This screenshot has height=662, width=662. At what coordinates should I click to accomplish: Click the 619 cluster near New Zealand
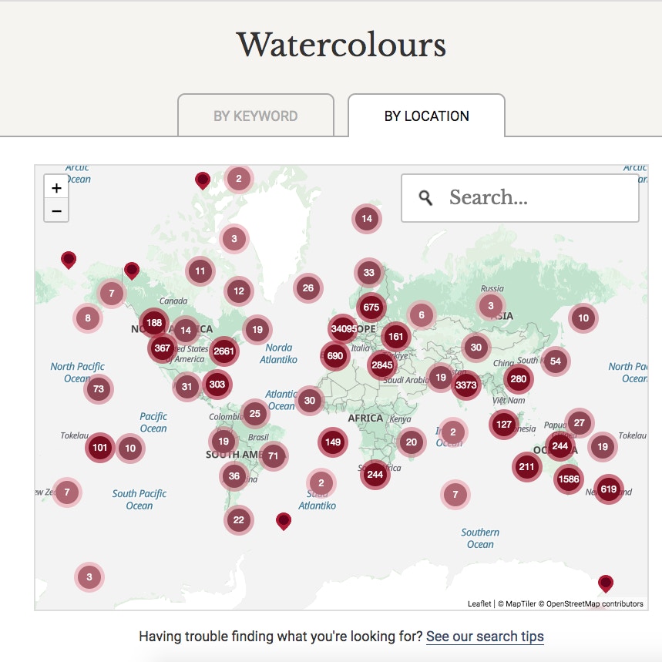(x=609, y=489)
